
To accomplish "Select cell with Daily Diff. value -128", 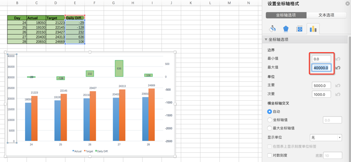I will point(75,27).
